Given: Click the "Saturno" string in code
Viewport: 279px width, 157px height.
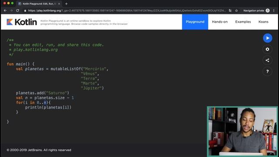Looking at the screenshot, I should [56, 93].
